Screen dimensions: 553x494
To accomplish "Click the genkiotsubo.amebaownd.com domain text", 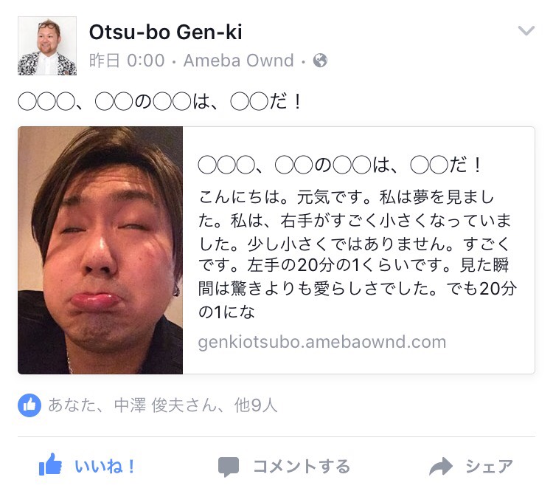I will (322, 342).
